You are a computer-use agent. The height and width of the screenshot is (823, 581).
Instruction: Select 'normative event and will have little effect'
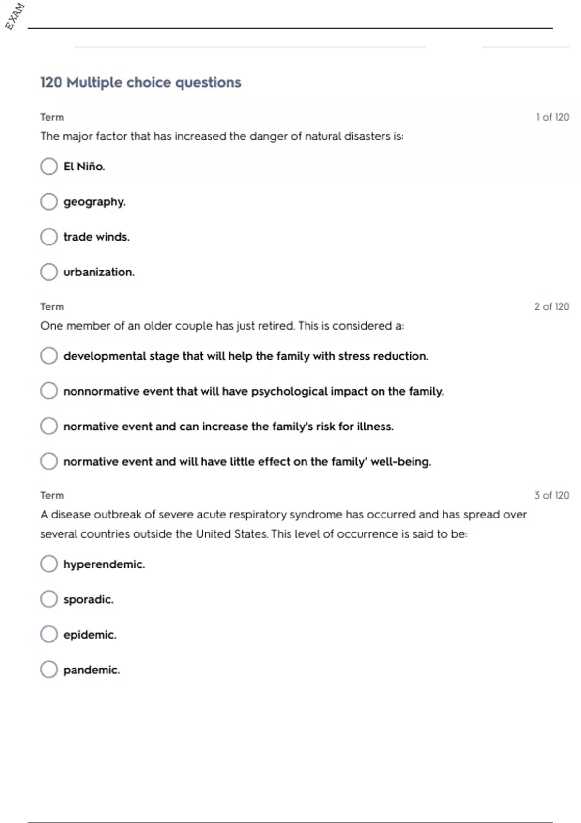49,461
